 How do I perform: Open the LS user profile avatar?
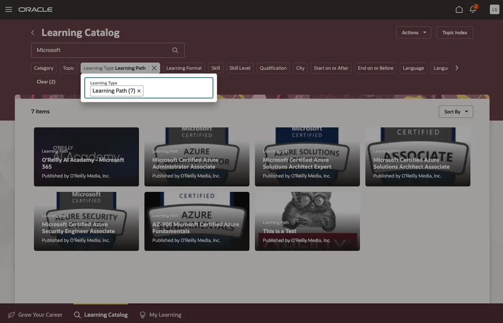[495, 9]
